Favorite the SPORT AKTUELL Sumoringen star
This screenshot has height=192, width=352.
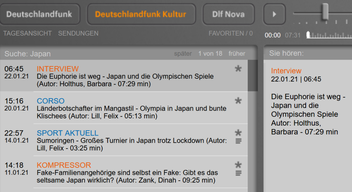pyautogui.click(x=238, y=132)
